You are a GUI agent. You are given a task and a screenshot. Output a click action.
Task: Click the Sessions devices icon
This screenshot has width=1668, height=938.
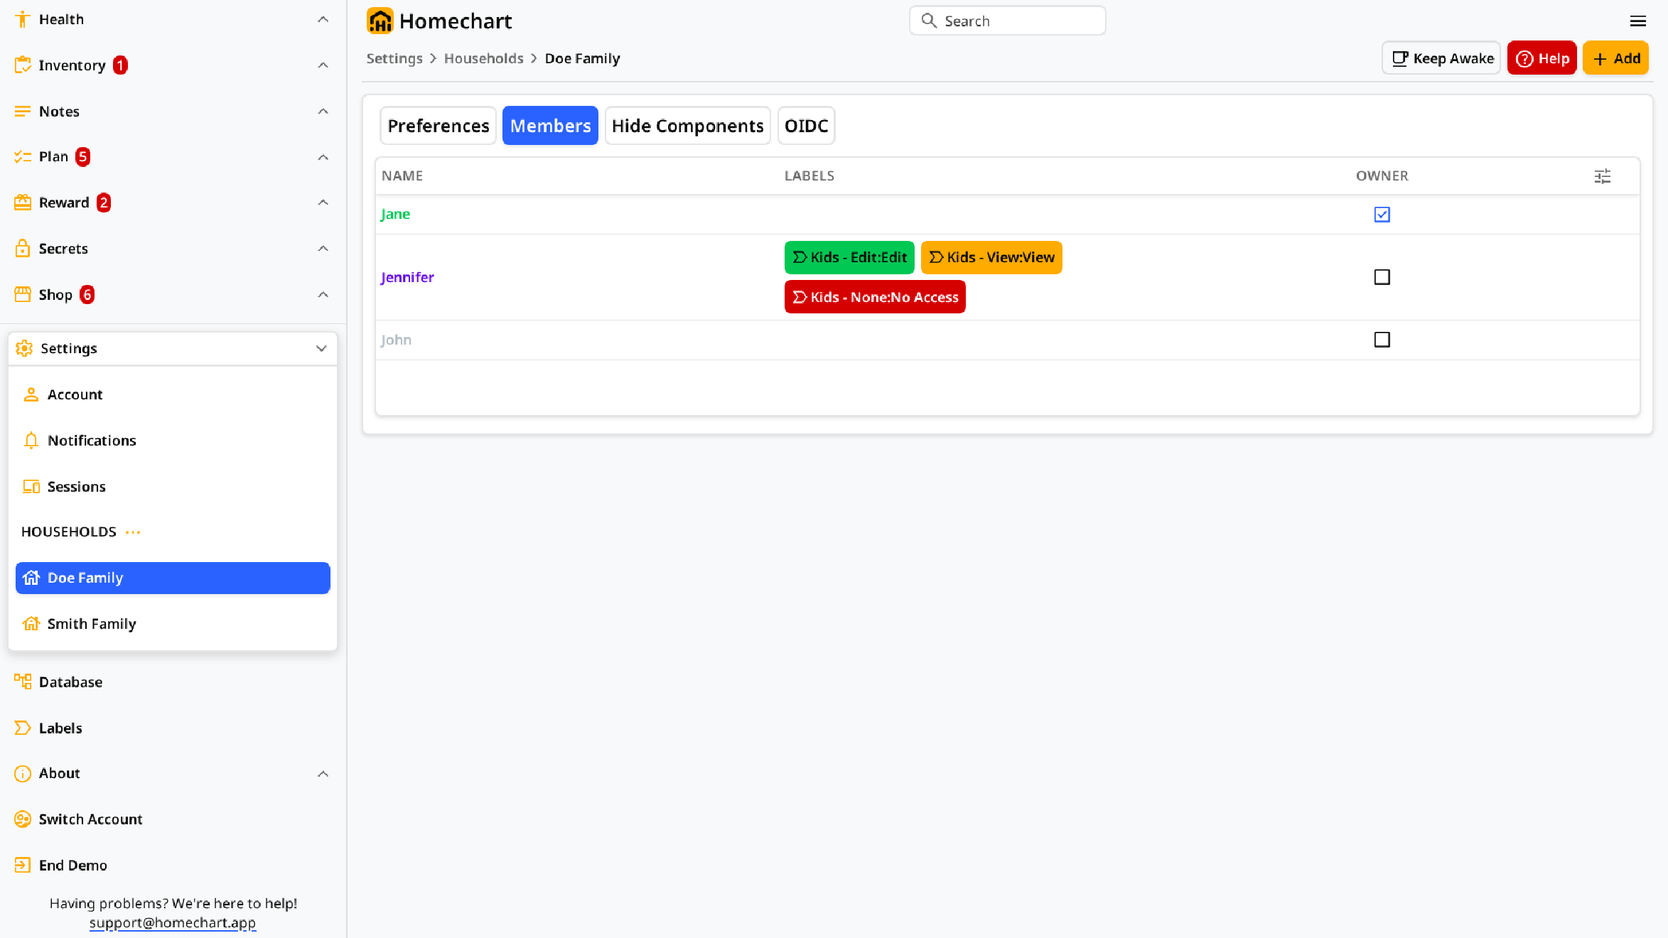click(31, 487)
